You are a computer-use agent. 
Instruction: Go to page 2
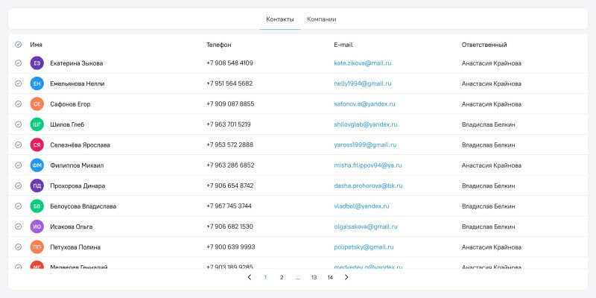click(x=282, y=277)
